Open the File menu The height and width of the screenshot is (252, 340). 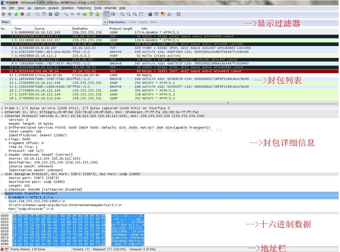tap(4, 8)
